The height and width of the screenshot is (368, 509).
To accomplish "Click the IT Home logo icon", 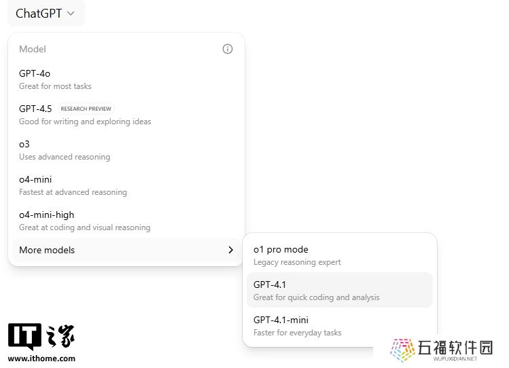I will (x=41, y=337).
